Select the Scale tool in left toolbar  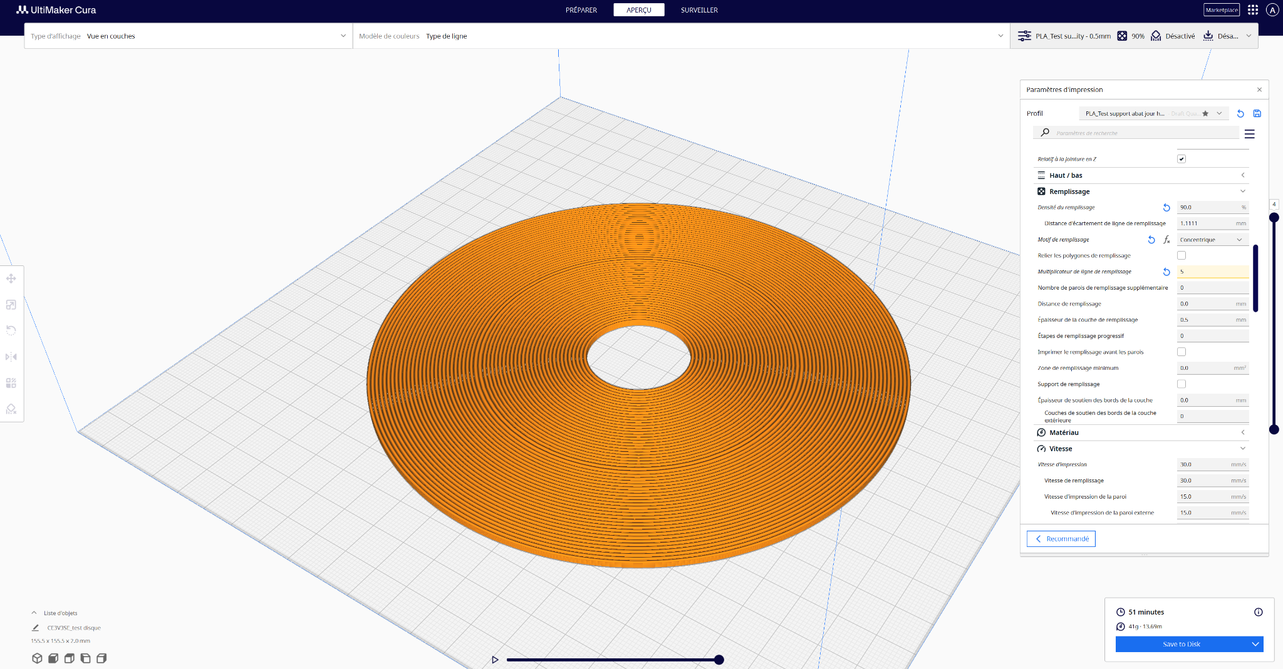(11, 305)
